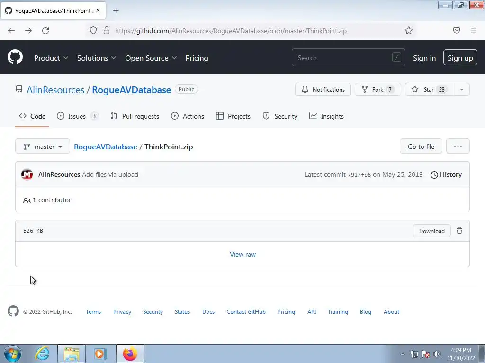Click RogueAVDatabase in the file breadcrumb
Screen dimensions: 485x363
pos(106,147)
